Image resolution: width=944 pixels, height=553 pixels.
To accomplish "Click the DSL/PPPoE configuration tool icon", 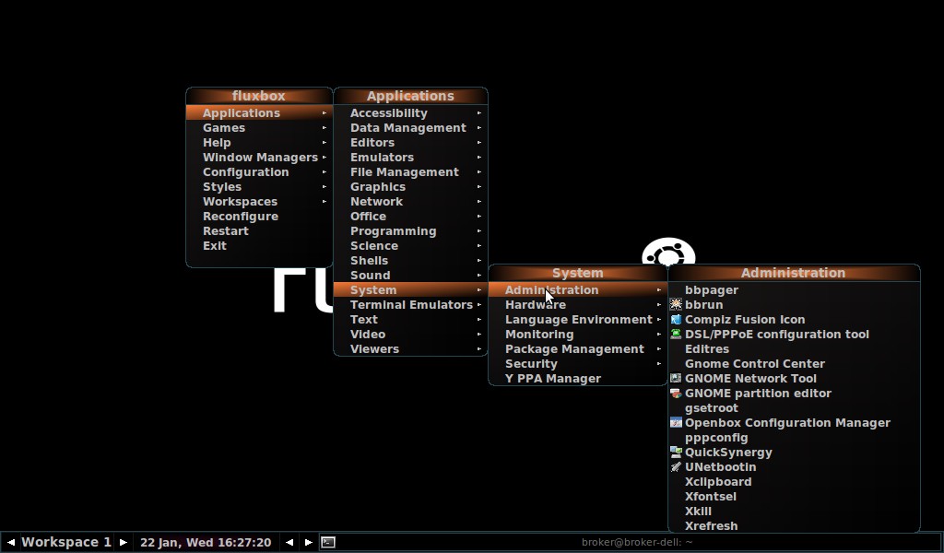I will click(676, 334).
